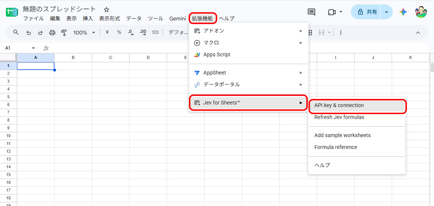Click the select-all corner box

click(8, 57)
